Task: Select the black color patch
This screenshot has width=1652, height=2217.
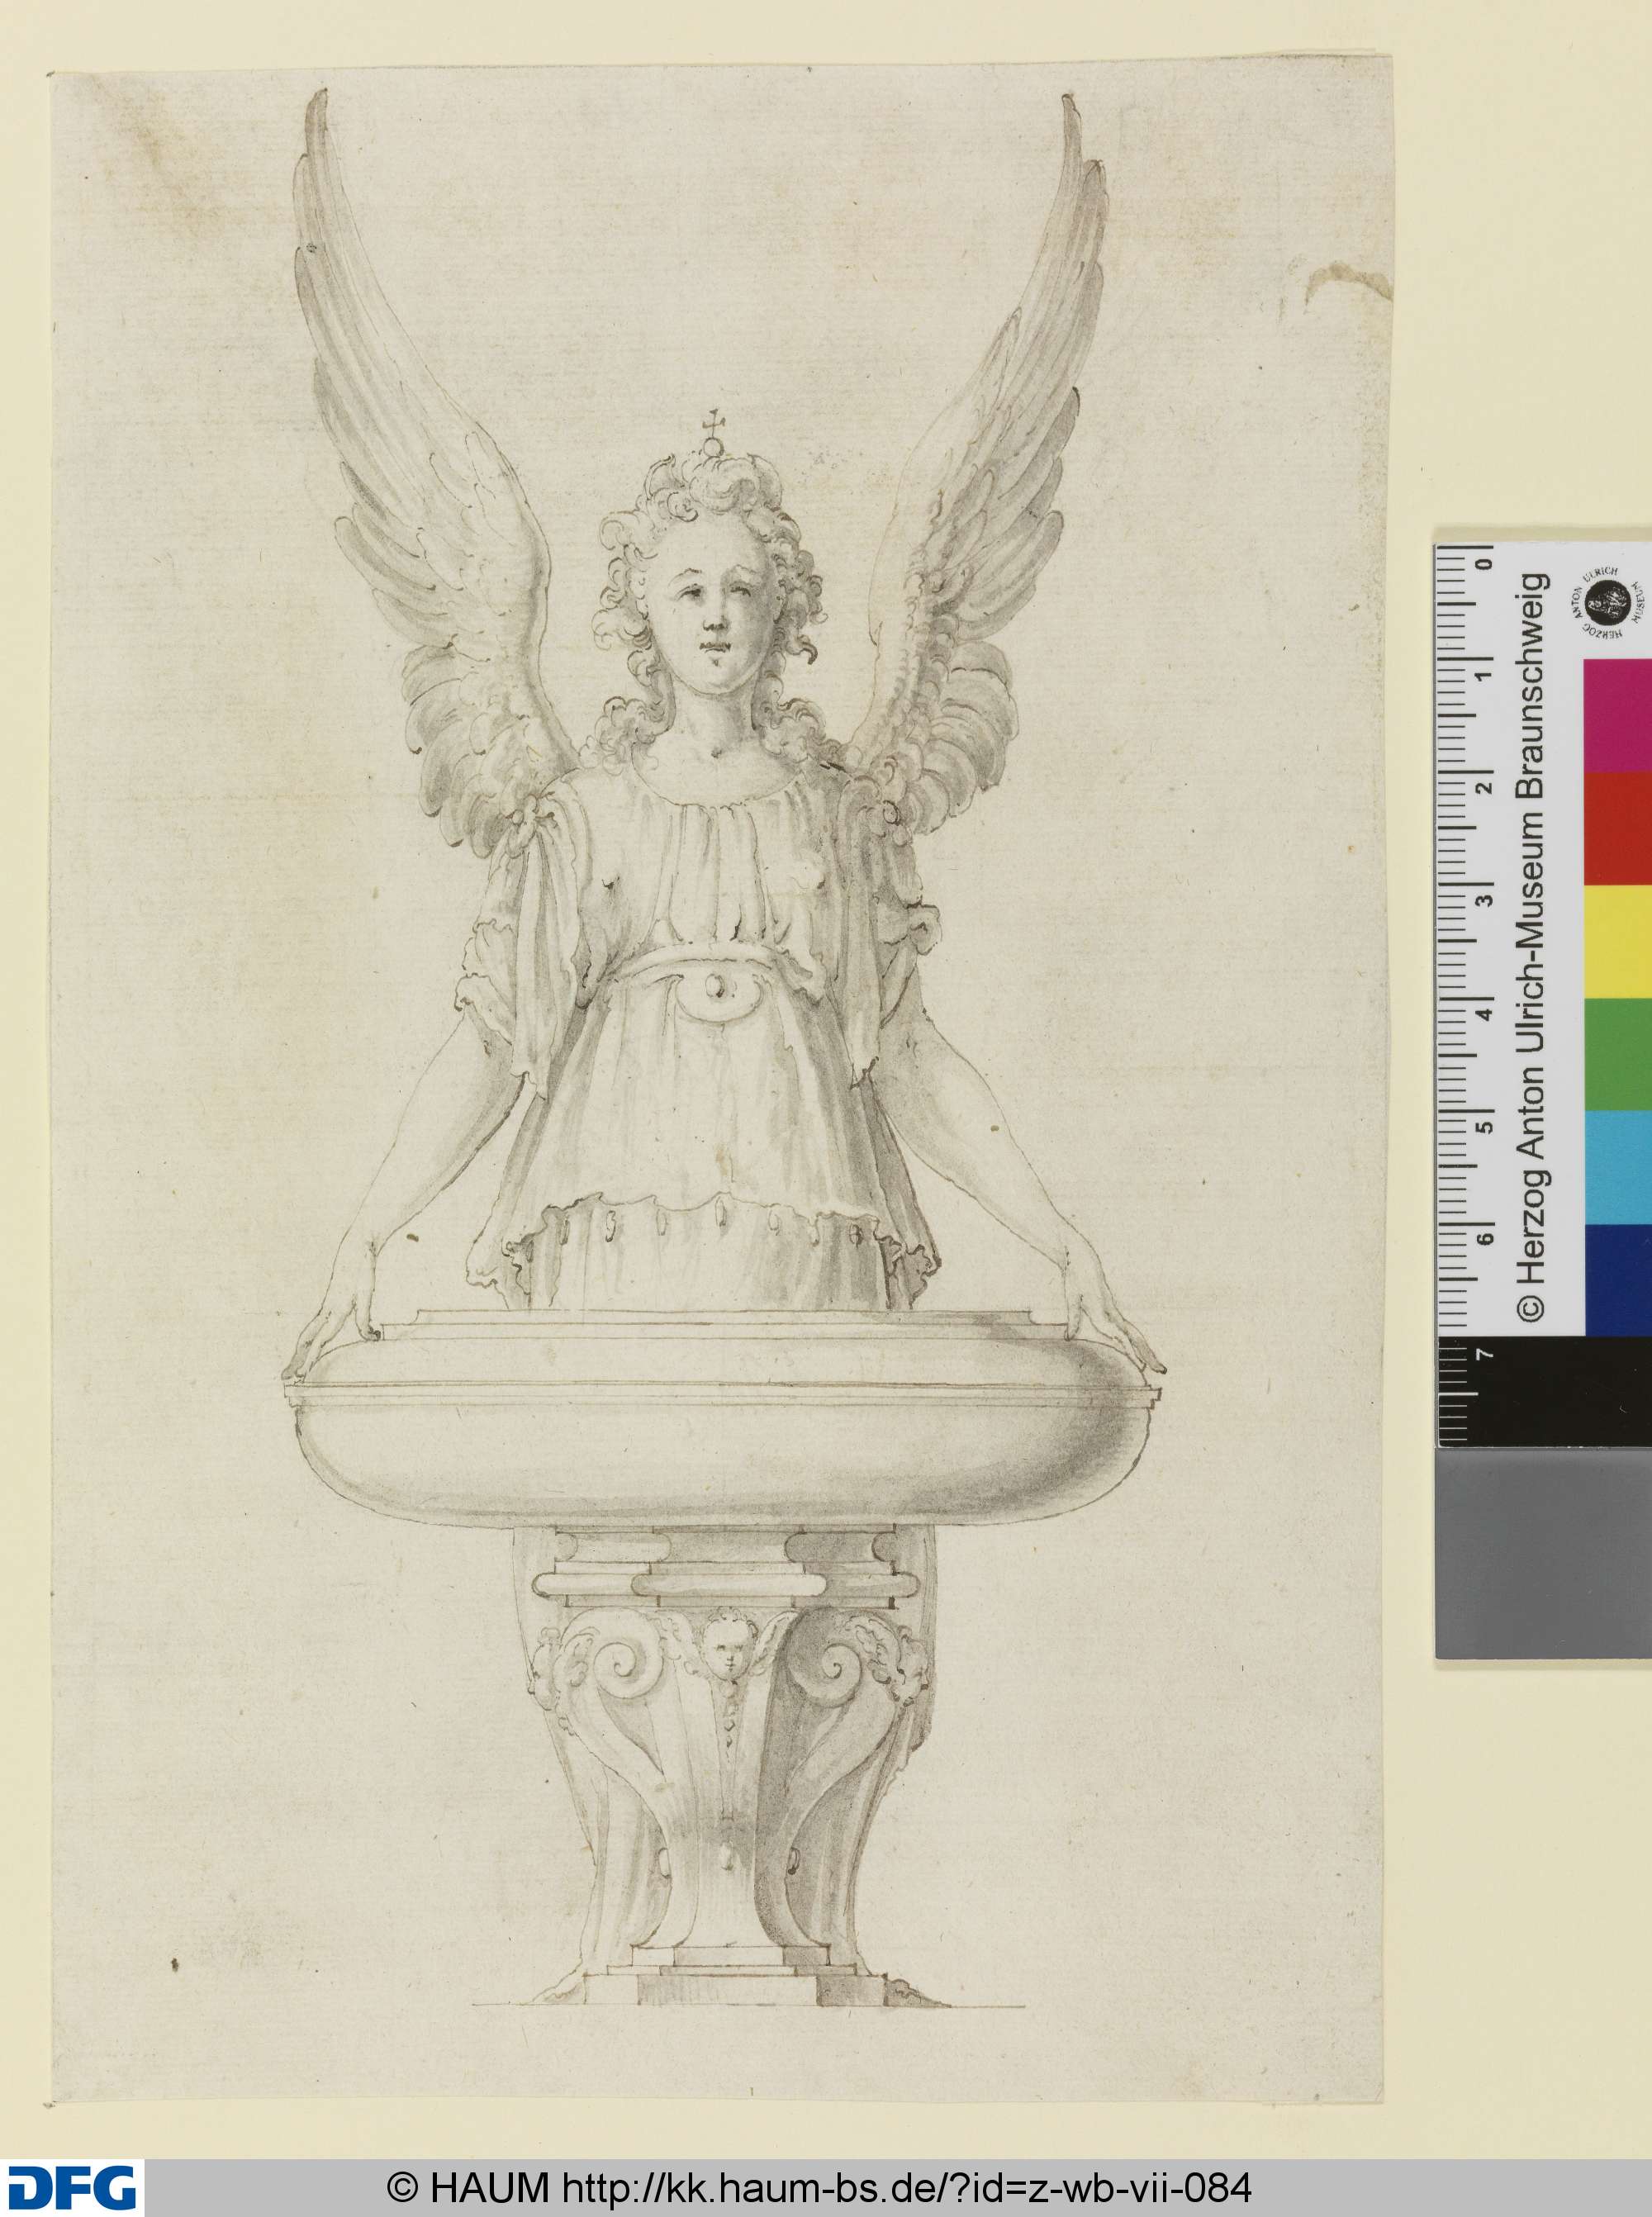Action: tap(1545, 1390)
